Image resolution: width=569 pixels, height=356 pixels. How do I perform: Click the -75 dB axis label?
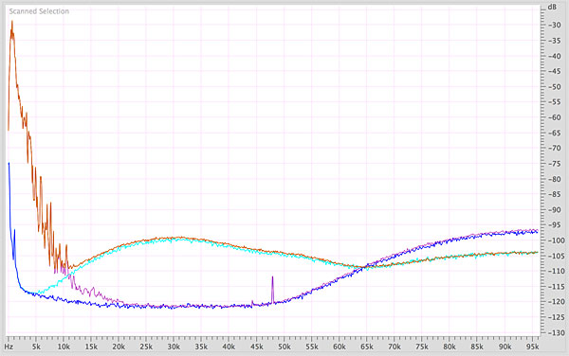[554, 164]
